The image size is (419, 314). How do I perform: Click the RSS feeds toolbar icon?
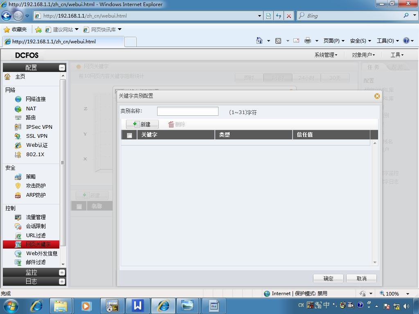tap(278, 40)
